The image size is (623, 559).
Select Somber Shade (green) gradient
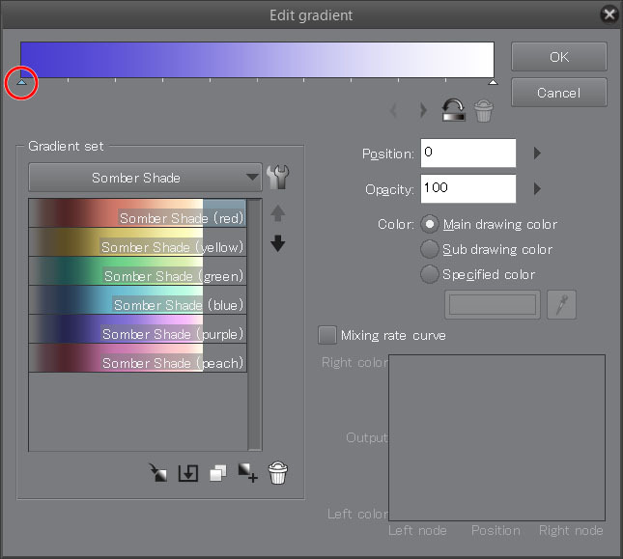pos(137,276)
